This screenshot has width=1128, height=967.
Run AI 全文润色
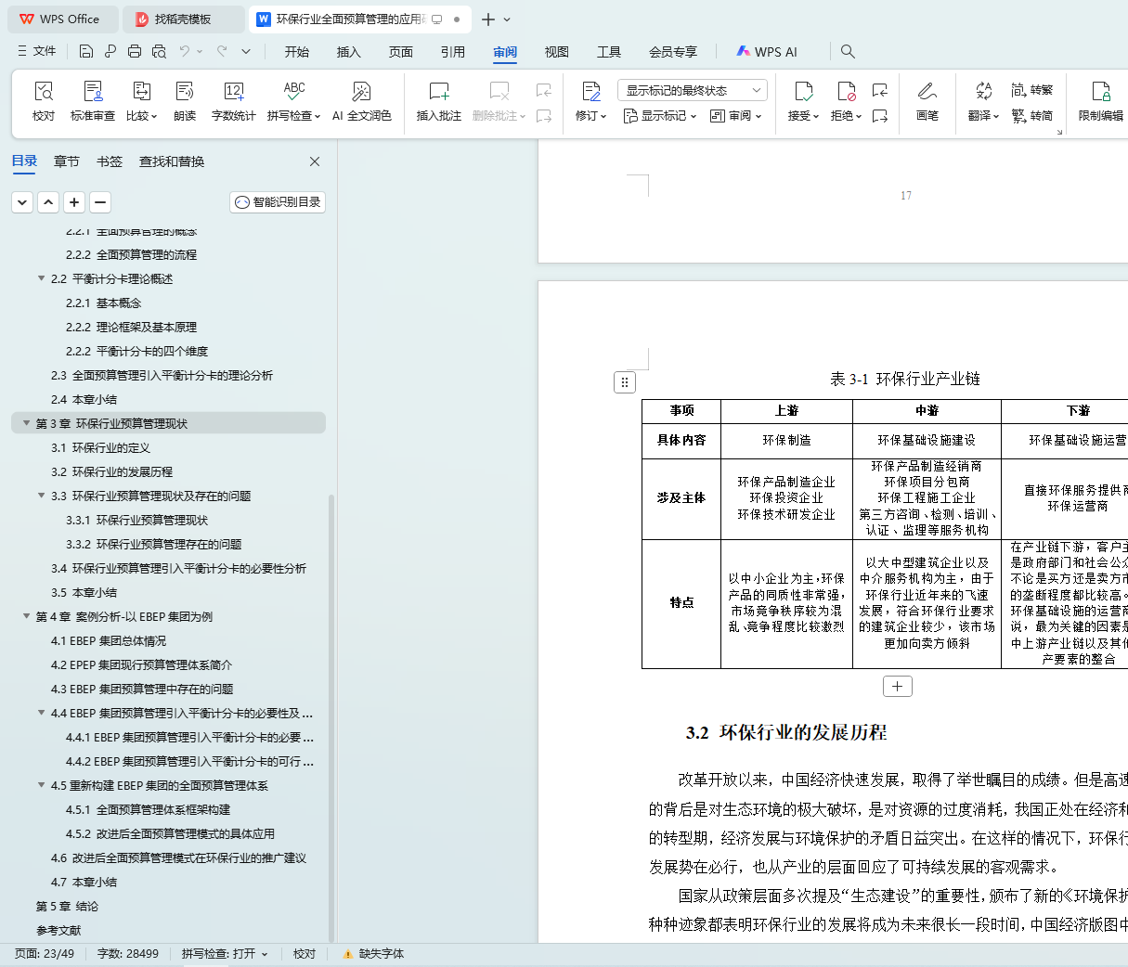pos(362,101)
